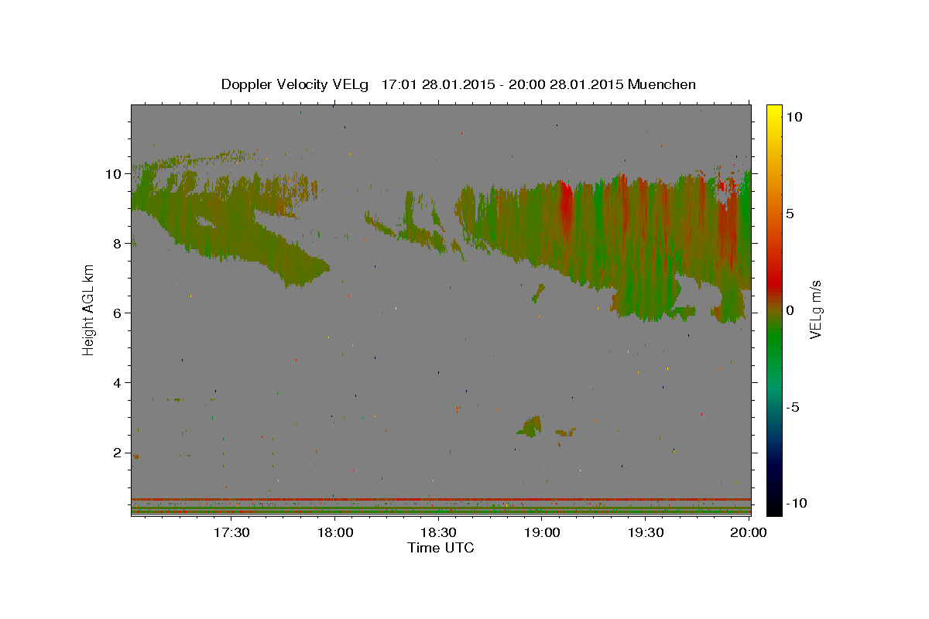The image size is (929, 619).
Task: Click the height axis label '4'
Action: (x=118, y=383)
